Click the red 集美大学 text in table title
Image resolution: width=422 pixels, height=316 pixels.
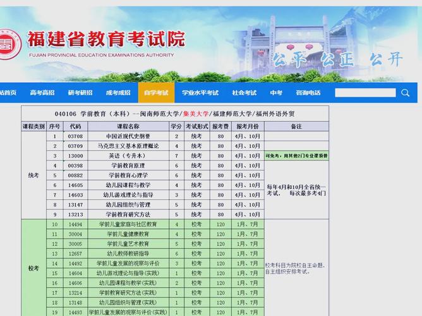[x=196, y=114]
